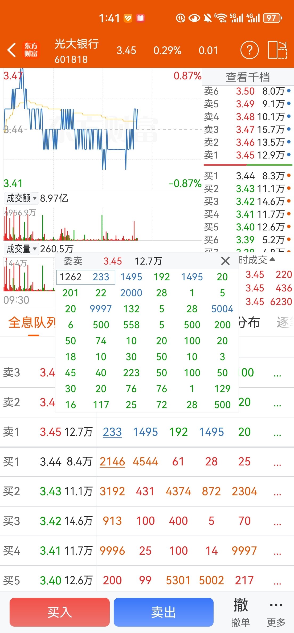Tap the 撤单 cancel order icon
This screenshot has height=633, width=294.
[241, 612]
